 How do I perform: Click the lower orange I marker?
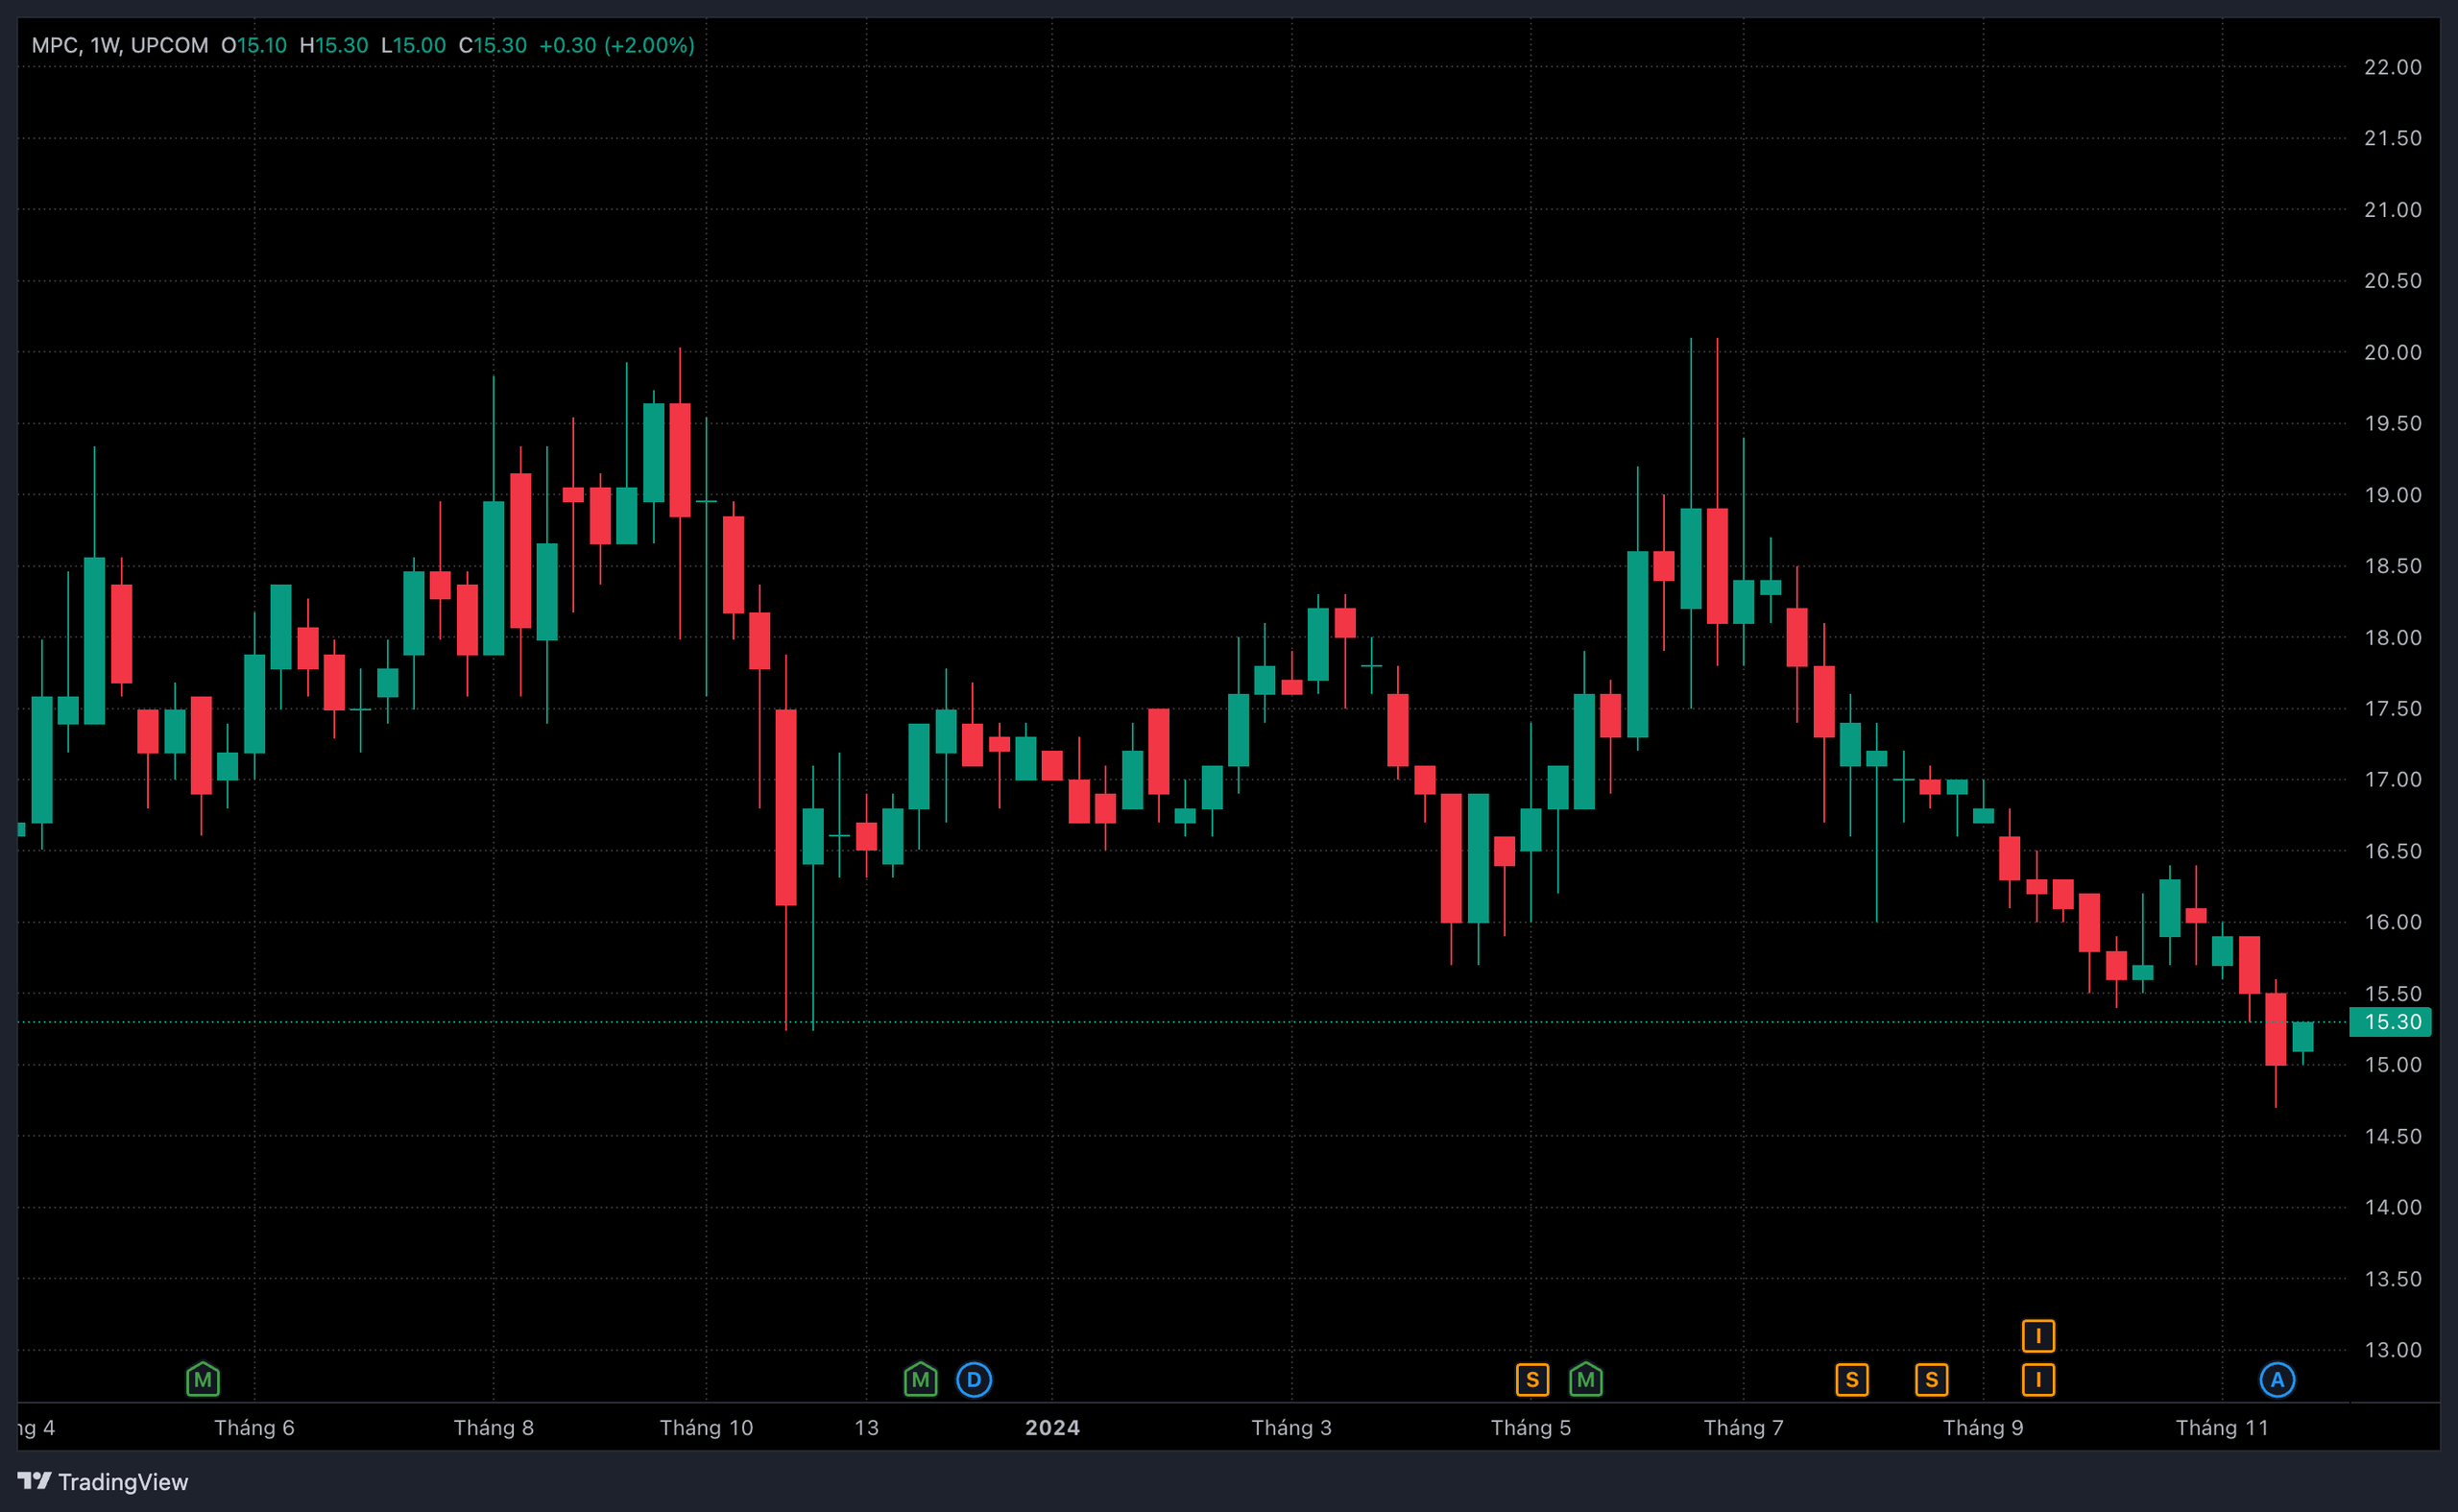(x=2038, y=1380)
